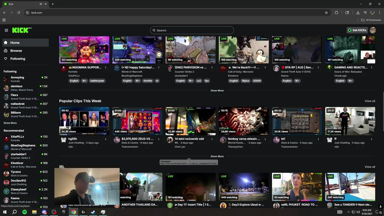Click Show More under live streams row

217,91
